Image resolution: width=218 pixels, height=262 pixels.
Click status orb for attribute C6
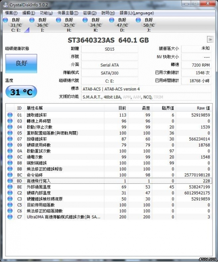10,211
